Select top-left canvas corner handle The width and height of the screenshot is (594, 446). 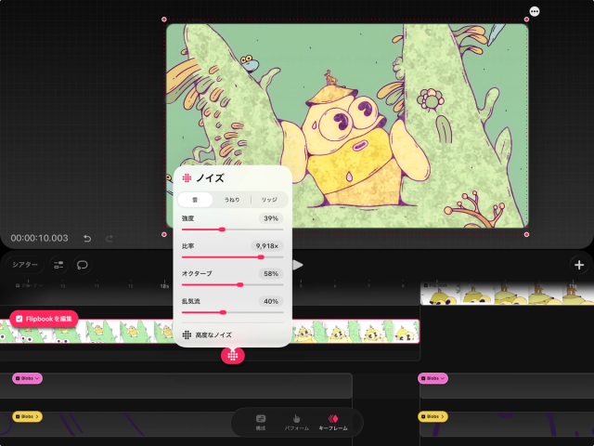coord(164,20)
